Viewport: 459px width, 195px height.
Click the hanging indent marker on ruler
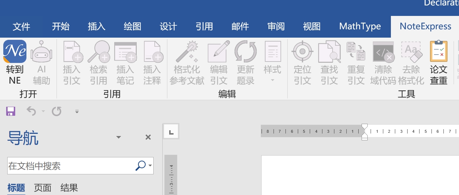point(365,135)
